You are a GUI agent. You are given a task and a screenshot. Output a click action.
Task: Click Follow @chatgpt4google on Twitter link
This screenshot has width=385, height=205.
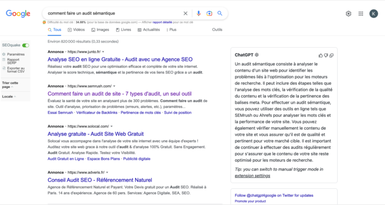tap(274, 195)
